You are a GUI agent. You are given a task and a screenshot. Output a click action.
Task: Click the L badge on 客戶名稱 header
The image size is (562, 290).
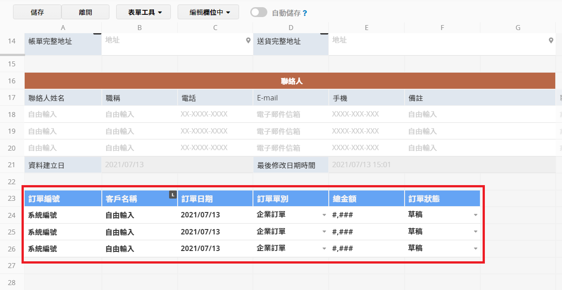(x=172, y=195)
